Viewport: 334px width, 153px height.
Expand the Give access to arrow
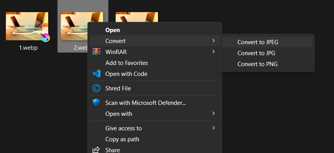pos(213,128)
